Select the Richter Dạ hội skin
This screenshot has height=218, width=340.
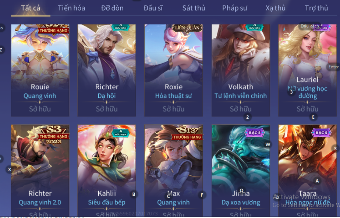[x=107, y=70]
